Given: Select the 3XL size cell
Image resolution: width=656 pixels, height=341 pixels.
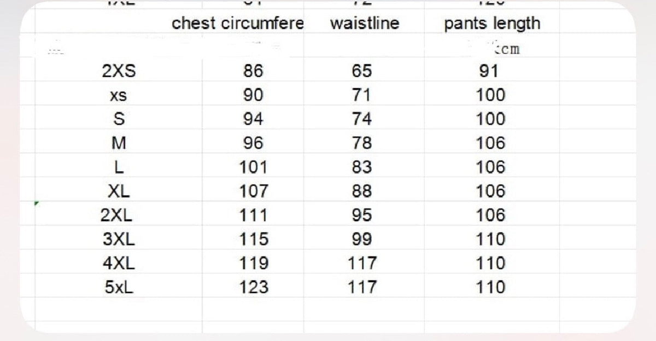Looking at the screenshot, I should point(118,239).
